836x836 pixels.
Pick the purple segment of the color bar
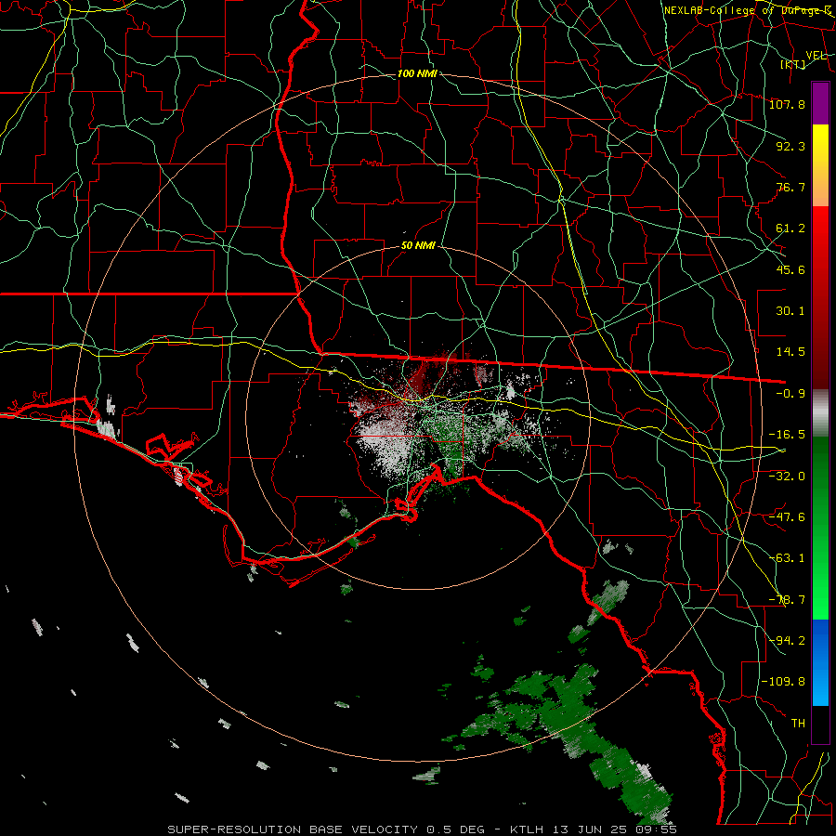[820, 103]
